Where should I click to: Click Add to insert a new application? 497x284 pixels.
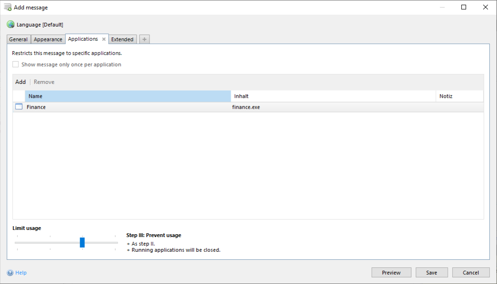tap(20, 82)
